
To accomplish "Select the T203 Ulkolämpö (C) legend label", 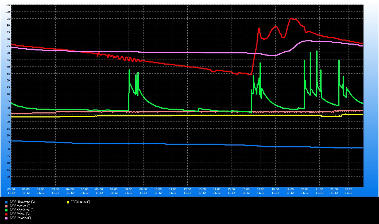I will [22, 202].
